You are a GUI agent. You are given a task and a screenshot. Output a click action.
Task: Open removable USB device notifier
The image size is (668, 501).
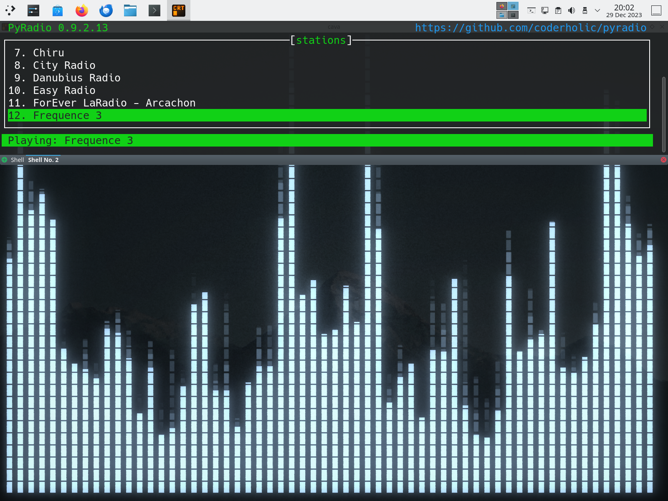click(585, 10)
